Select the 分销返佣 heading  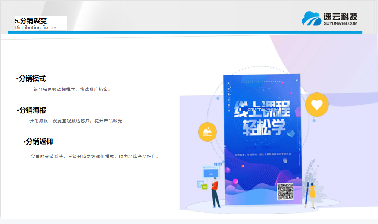click(x=39, y=142)
